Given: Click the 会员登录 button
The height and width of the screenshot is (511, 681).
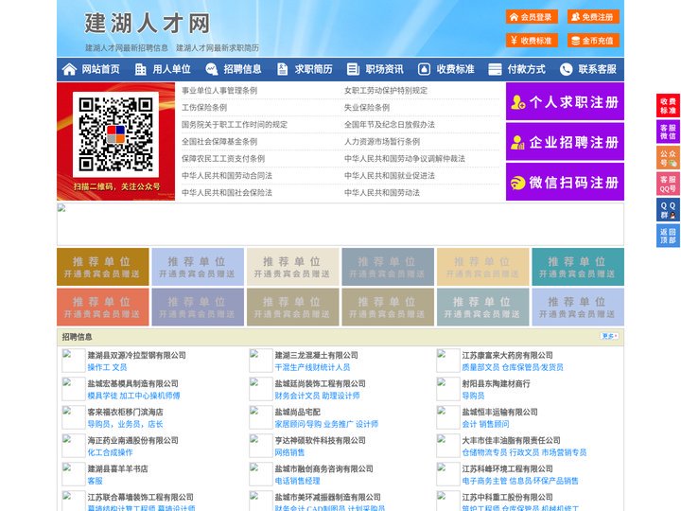Looking at the screenshot, I should tap(532, 17).
